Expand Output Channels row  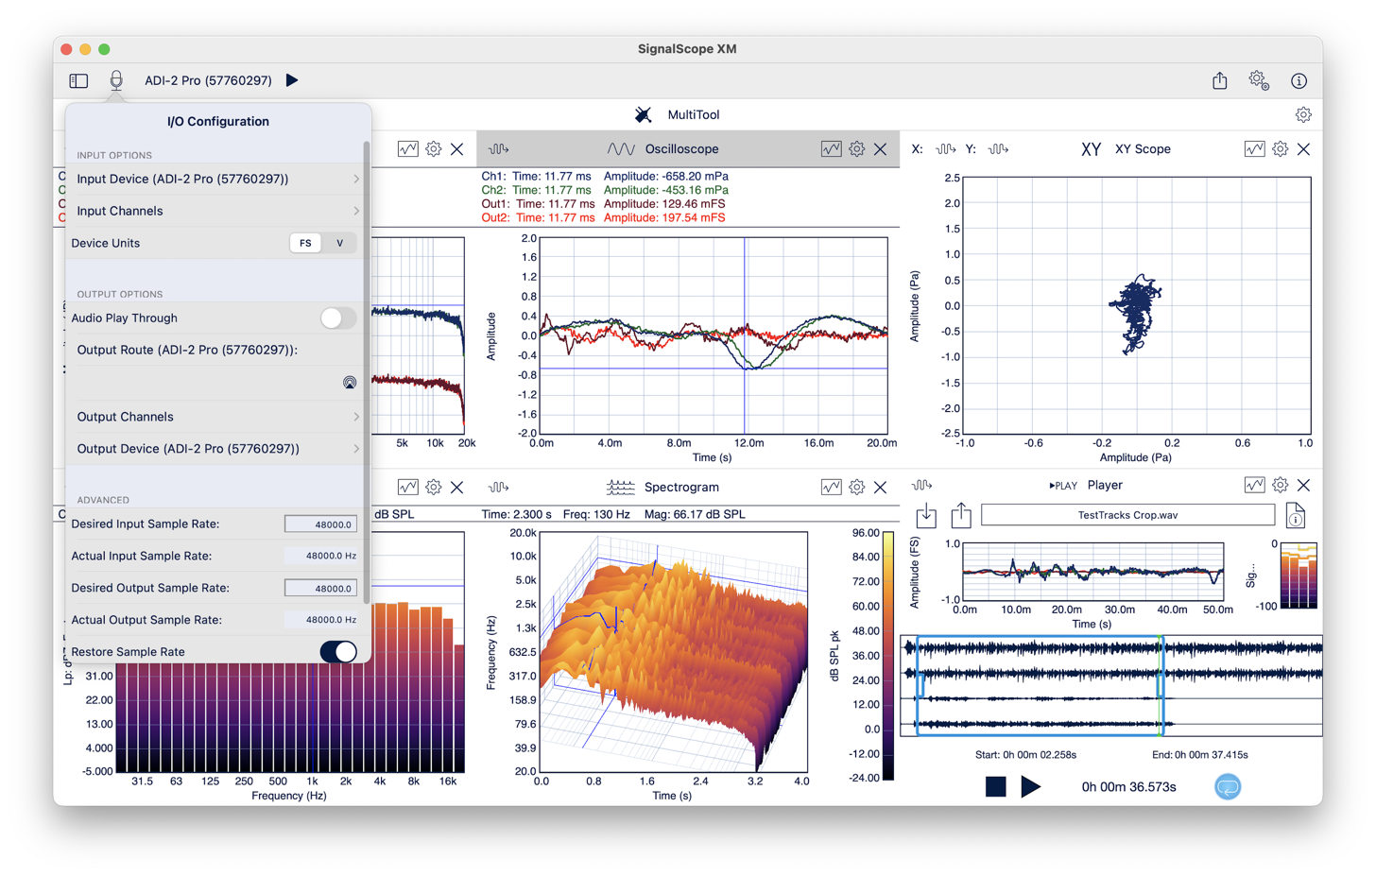216,417
